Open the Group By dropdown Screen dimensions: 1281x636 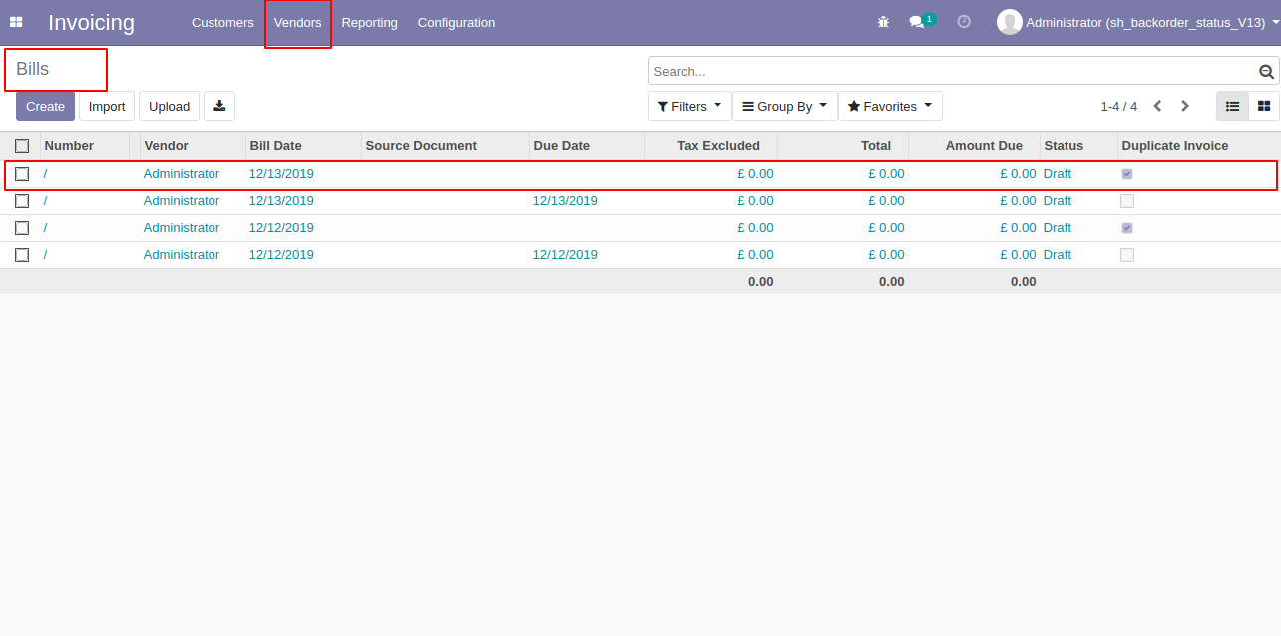(785, 106)
